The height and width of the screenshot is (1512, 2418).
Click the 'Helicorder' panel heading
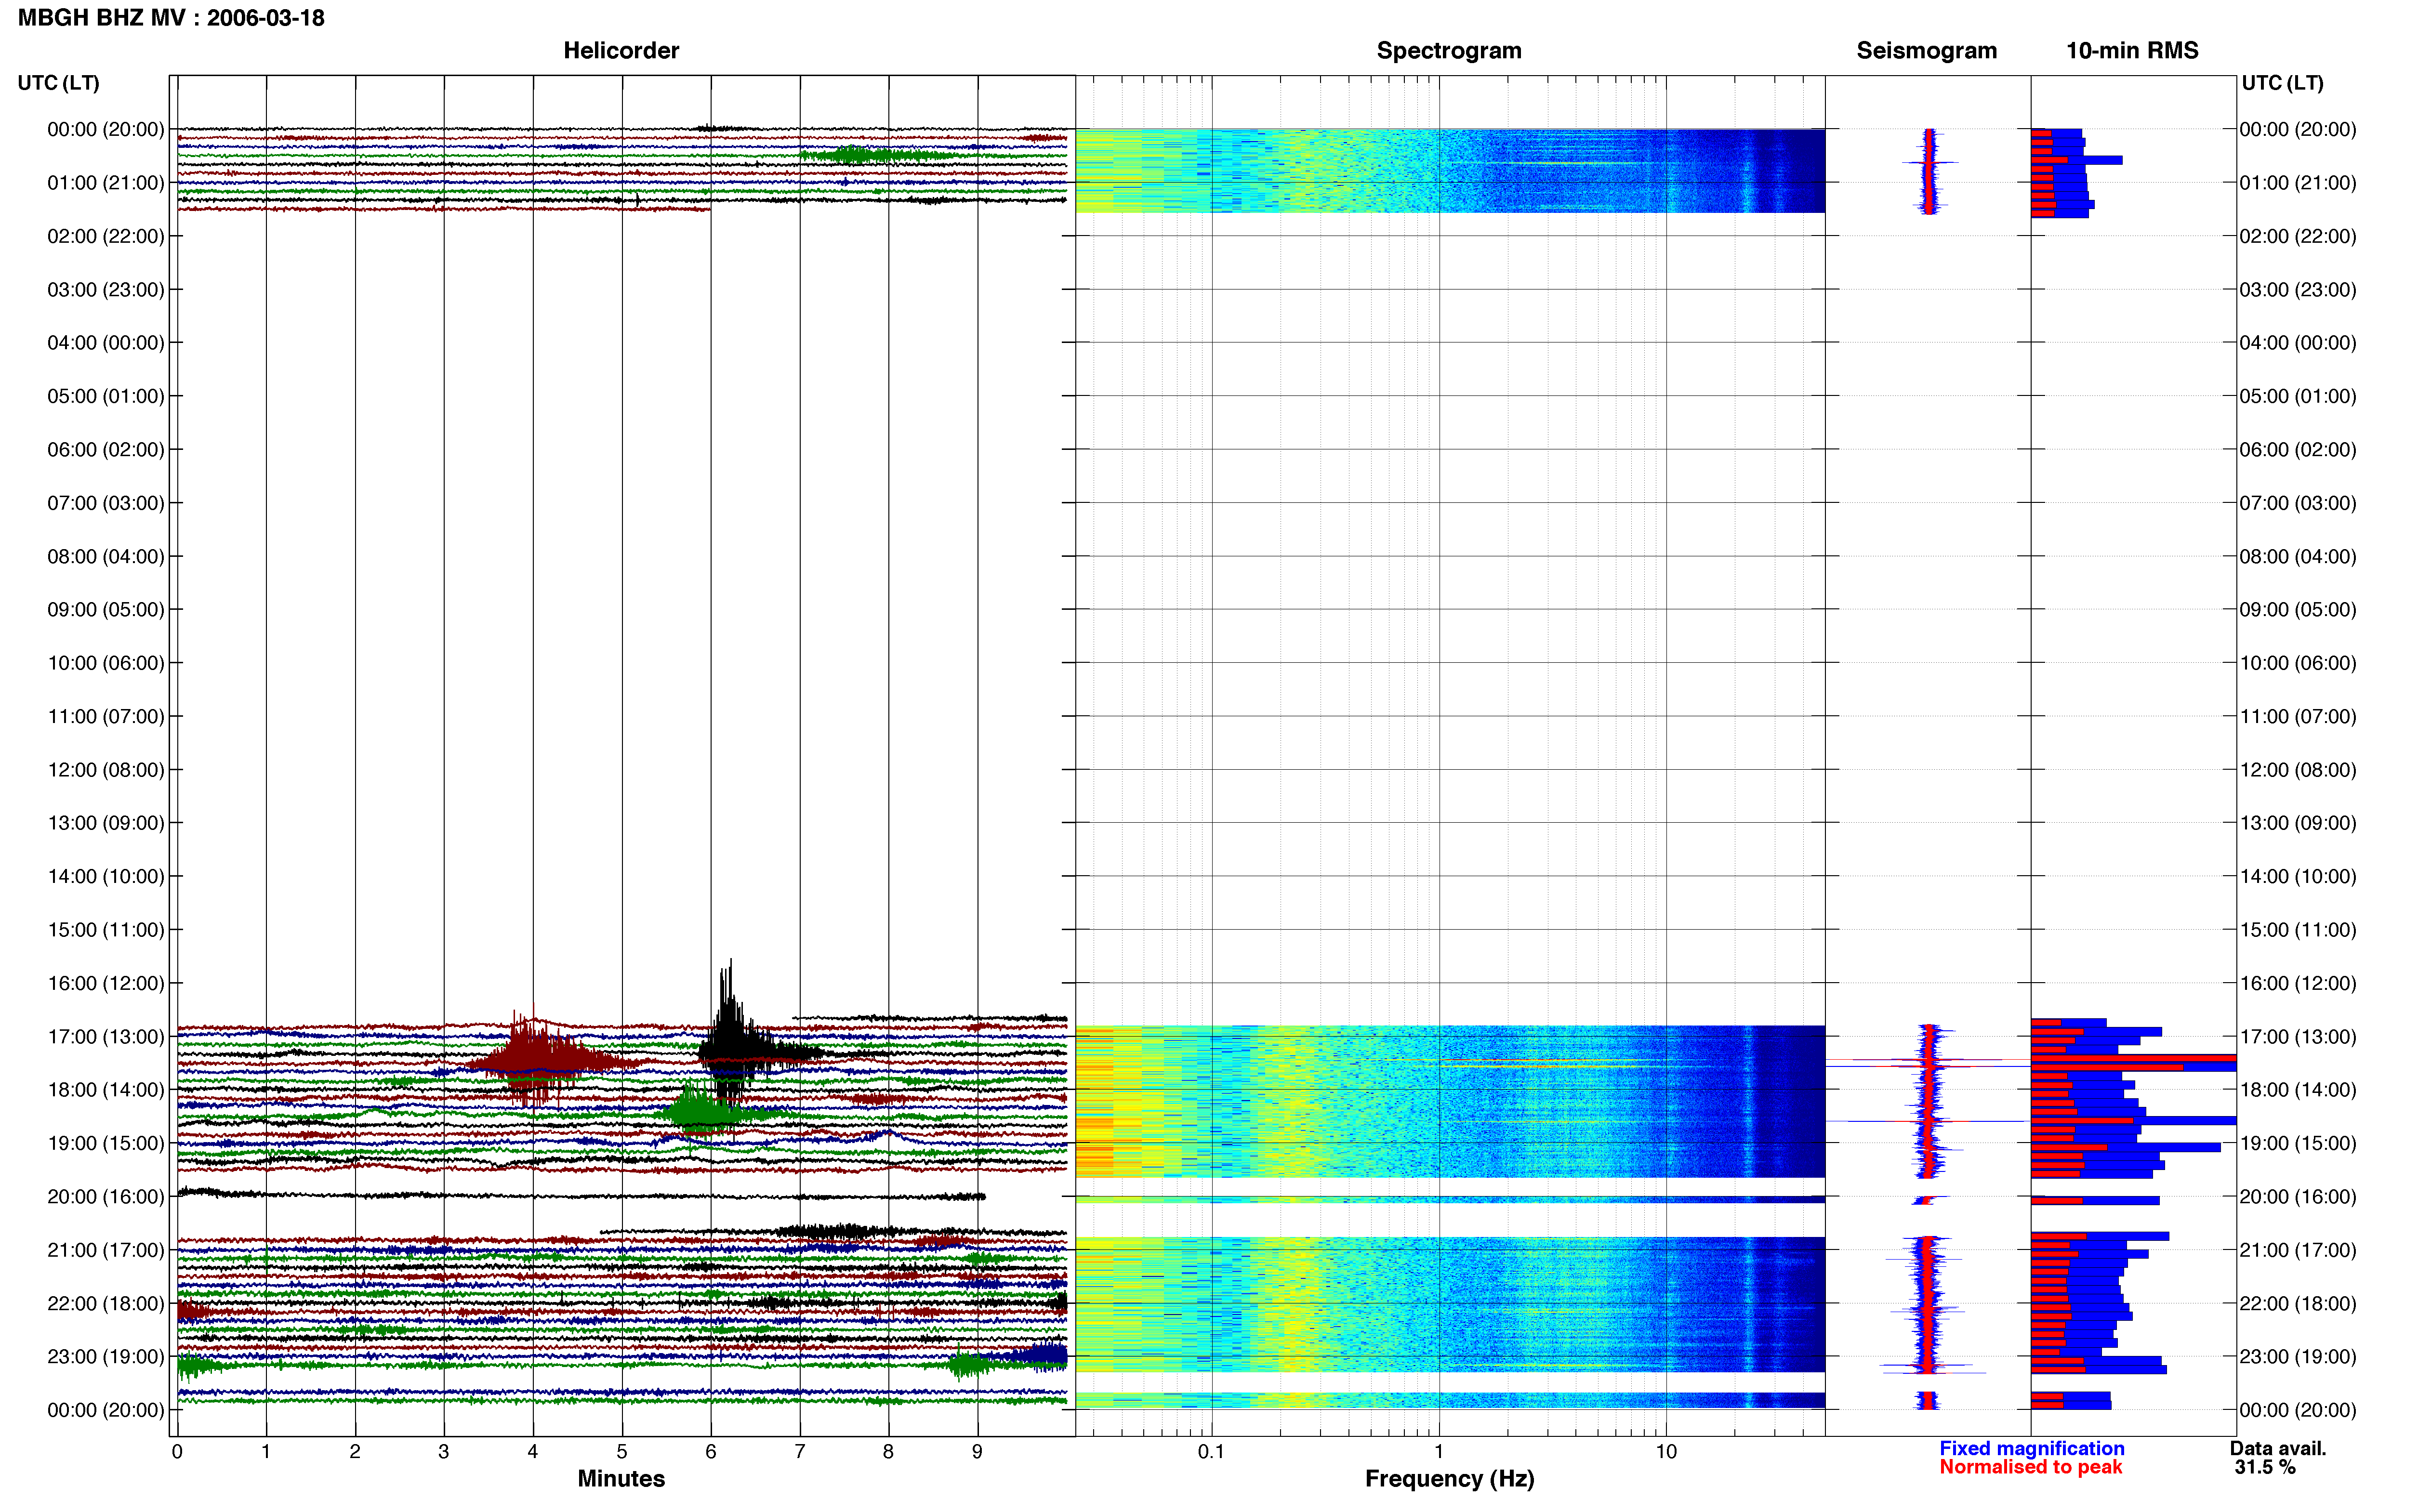621,51
